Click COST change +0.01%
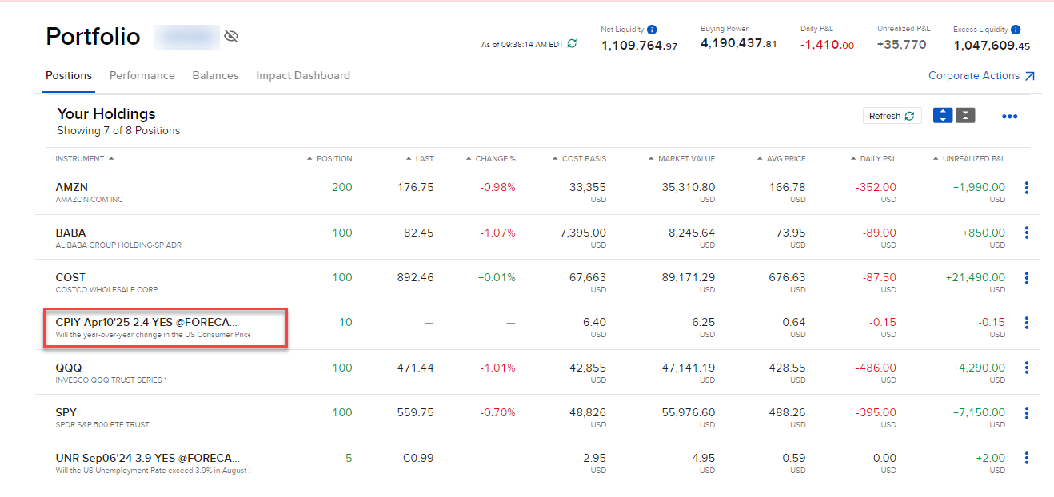Image resolution: width=1054 pixels, height=497 pixels. (x=497, y=278)
